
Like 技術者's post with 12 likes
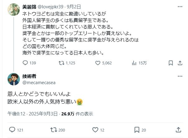(x=95, y=129)
